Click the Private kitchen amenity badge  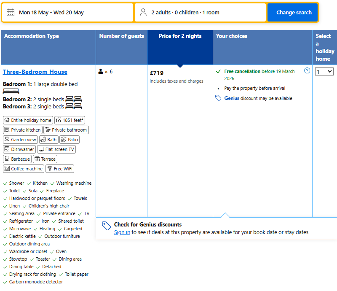pyautogui.click(x=22, y=130)
